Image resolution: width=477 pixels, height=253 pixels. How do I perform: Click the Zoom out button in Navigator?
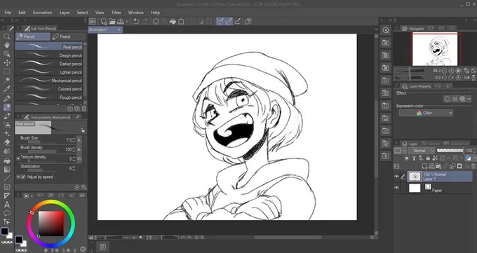coord(445,71)
